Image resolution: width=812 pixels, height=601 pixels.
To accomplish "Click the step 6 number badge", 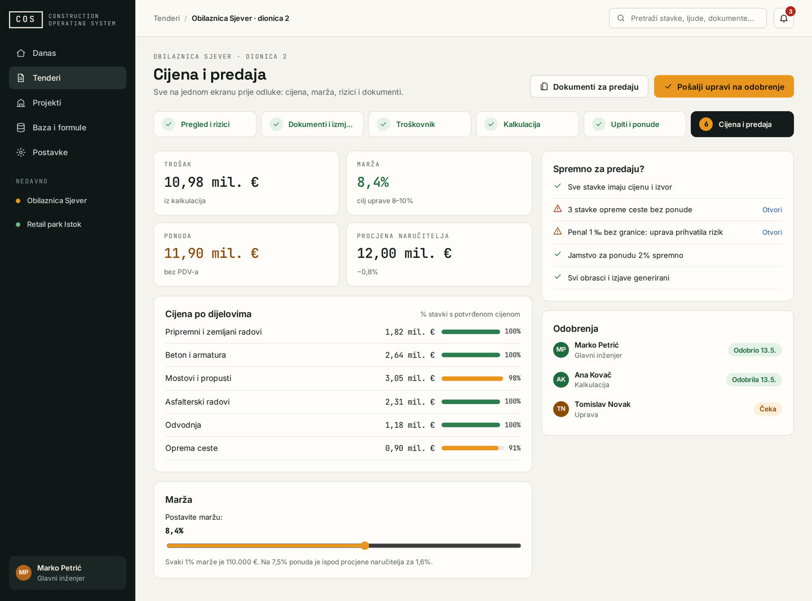I will 706,124.
